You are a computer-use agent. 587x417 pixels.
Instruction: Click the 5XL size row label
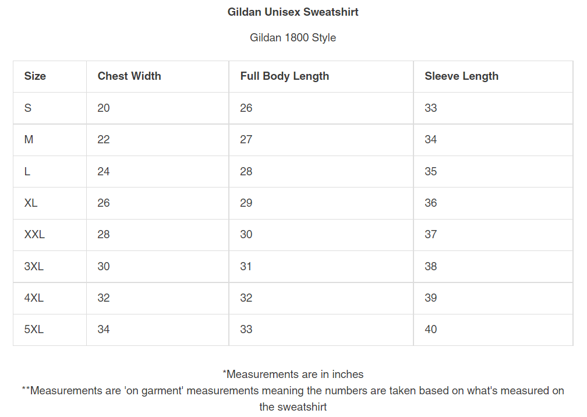pyautogui.click(x=34, y=330)
